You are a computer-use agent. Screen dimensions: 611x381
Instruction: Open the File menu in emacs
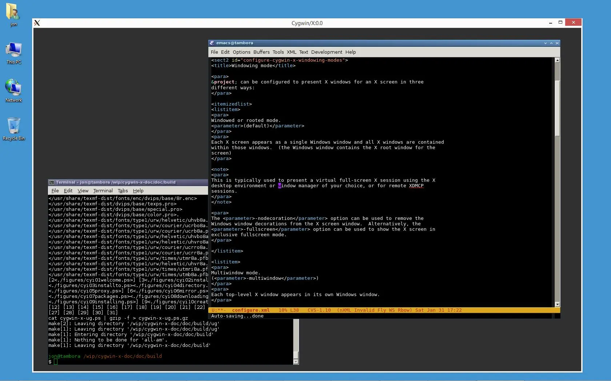[x=215, y=52]
